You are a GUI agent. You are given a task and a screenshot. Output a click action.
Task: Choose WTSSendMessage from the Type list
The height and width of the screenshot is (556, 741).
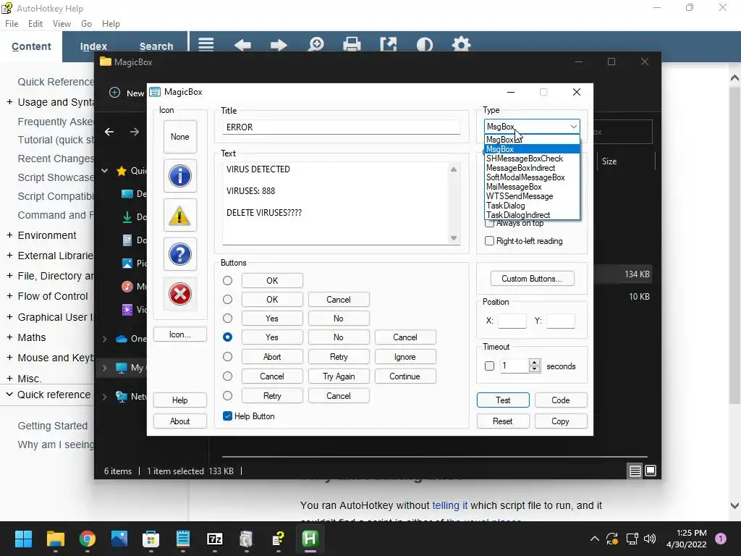pyautogui.click(x=532, y=196)
